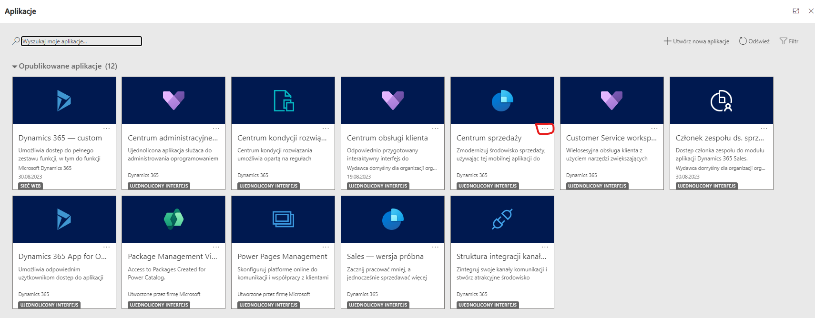This screenshot has height=318, width=815.
Task: Open the Centrum sprzedaży app title
Action: pyautogui.click(x=489, y=138)
